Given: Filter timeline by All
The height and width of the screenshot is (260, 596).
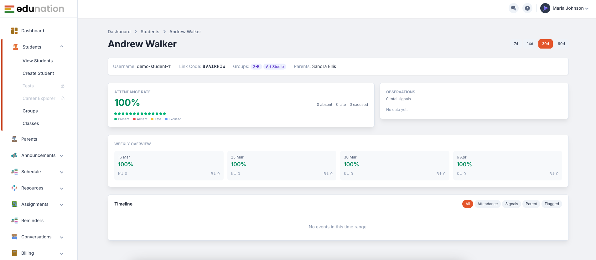Looking at the screenshot, I should (x=468, y=204).
